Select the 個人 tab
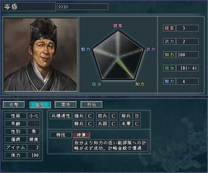Screen dimensions: 208x173 coord(40,105)
